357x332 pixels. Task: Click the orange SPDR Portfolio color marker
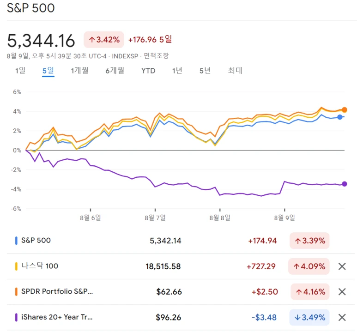(16, 292)
